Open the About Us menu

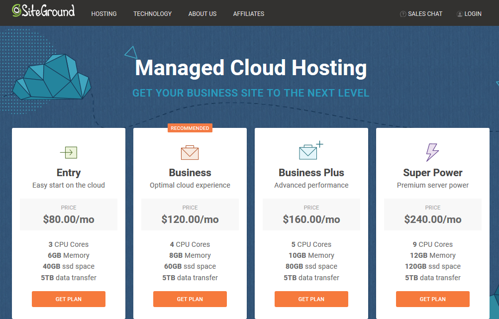click(202, 14)
